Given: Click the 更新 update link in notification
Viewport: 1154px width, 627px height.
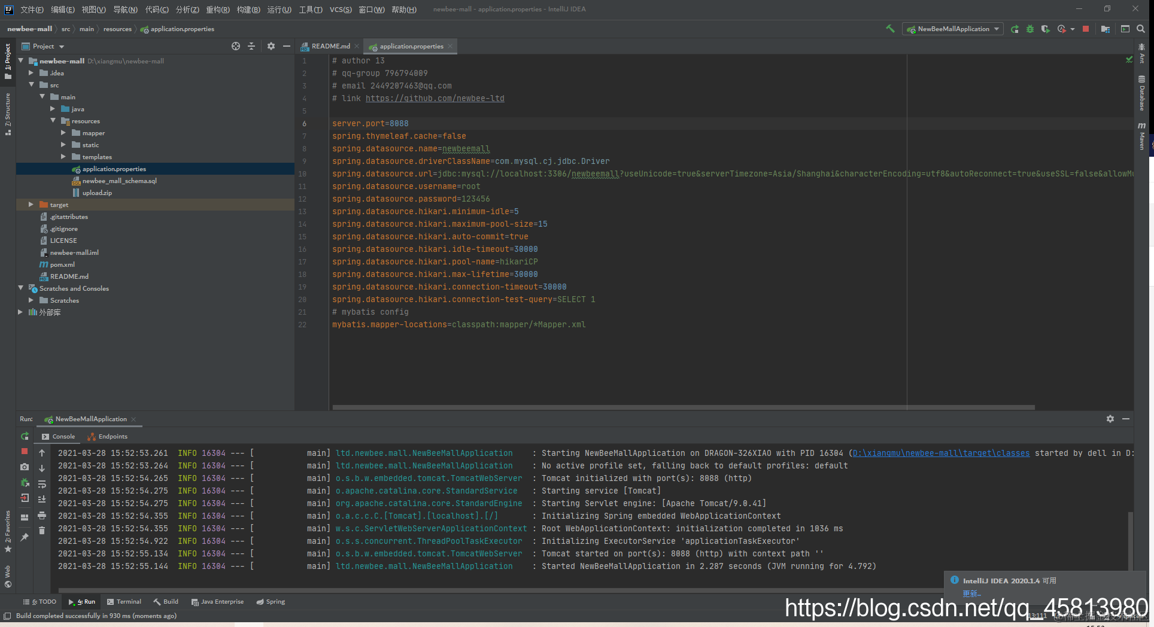Looking at the screenshot, I should (971, 593).
